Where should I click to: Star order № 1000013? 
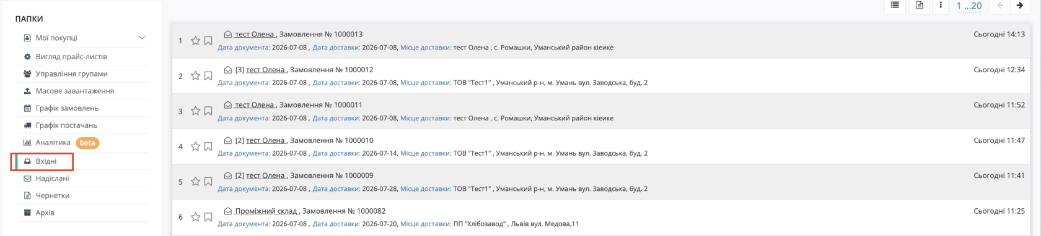(195, 41)
